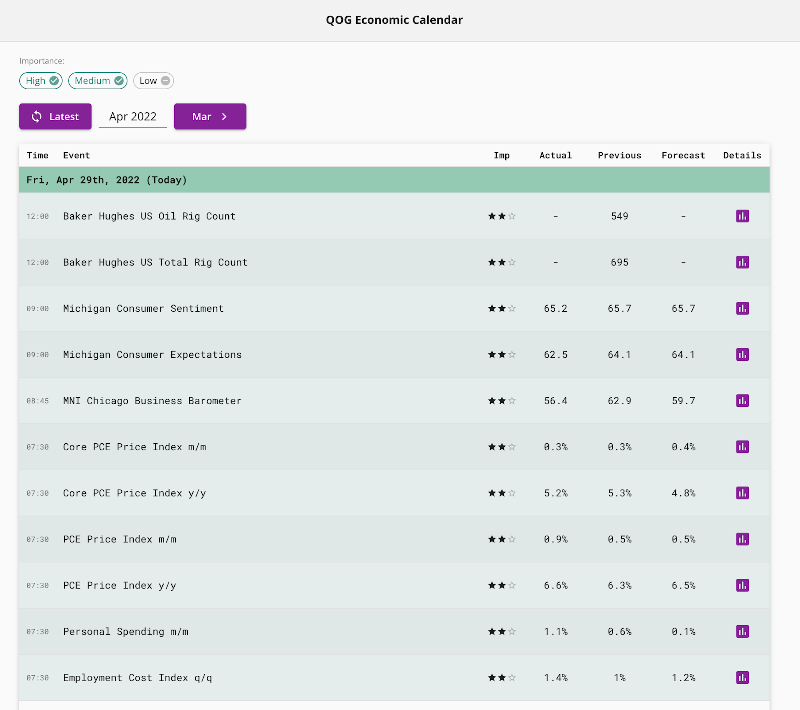Click the actual value 62.5 for Michigan Consumer Expectations
The width and height of the screenshot is (800, 710).
point(556,355)
